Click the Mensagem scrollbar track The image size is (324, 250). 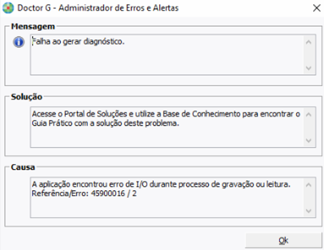[x=309, y=55]
